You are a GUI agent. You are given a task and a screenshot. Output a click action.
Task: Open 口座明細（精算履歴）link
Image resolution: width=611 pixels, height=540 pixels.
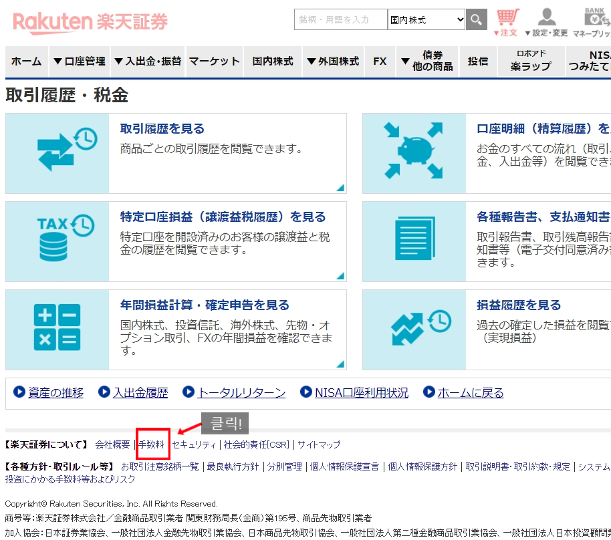pos(543,128)
